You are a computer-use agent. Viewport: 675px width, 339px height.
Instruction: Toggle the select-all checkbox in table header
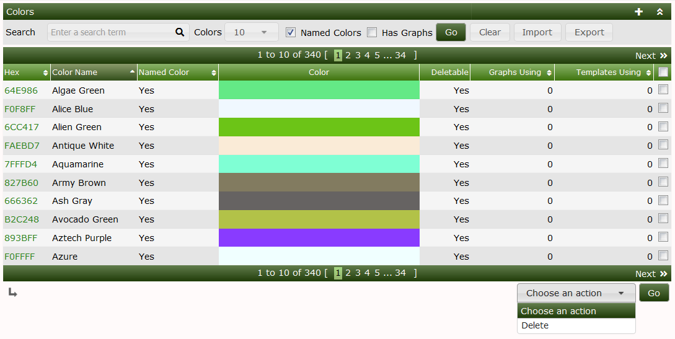pyautogui.click(x=663, y=73)
